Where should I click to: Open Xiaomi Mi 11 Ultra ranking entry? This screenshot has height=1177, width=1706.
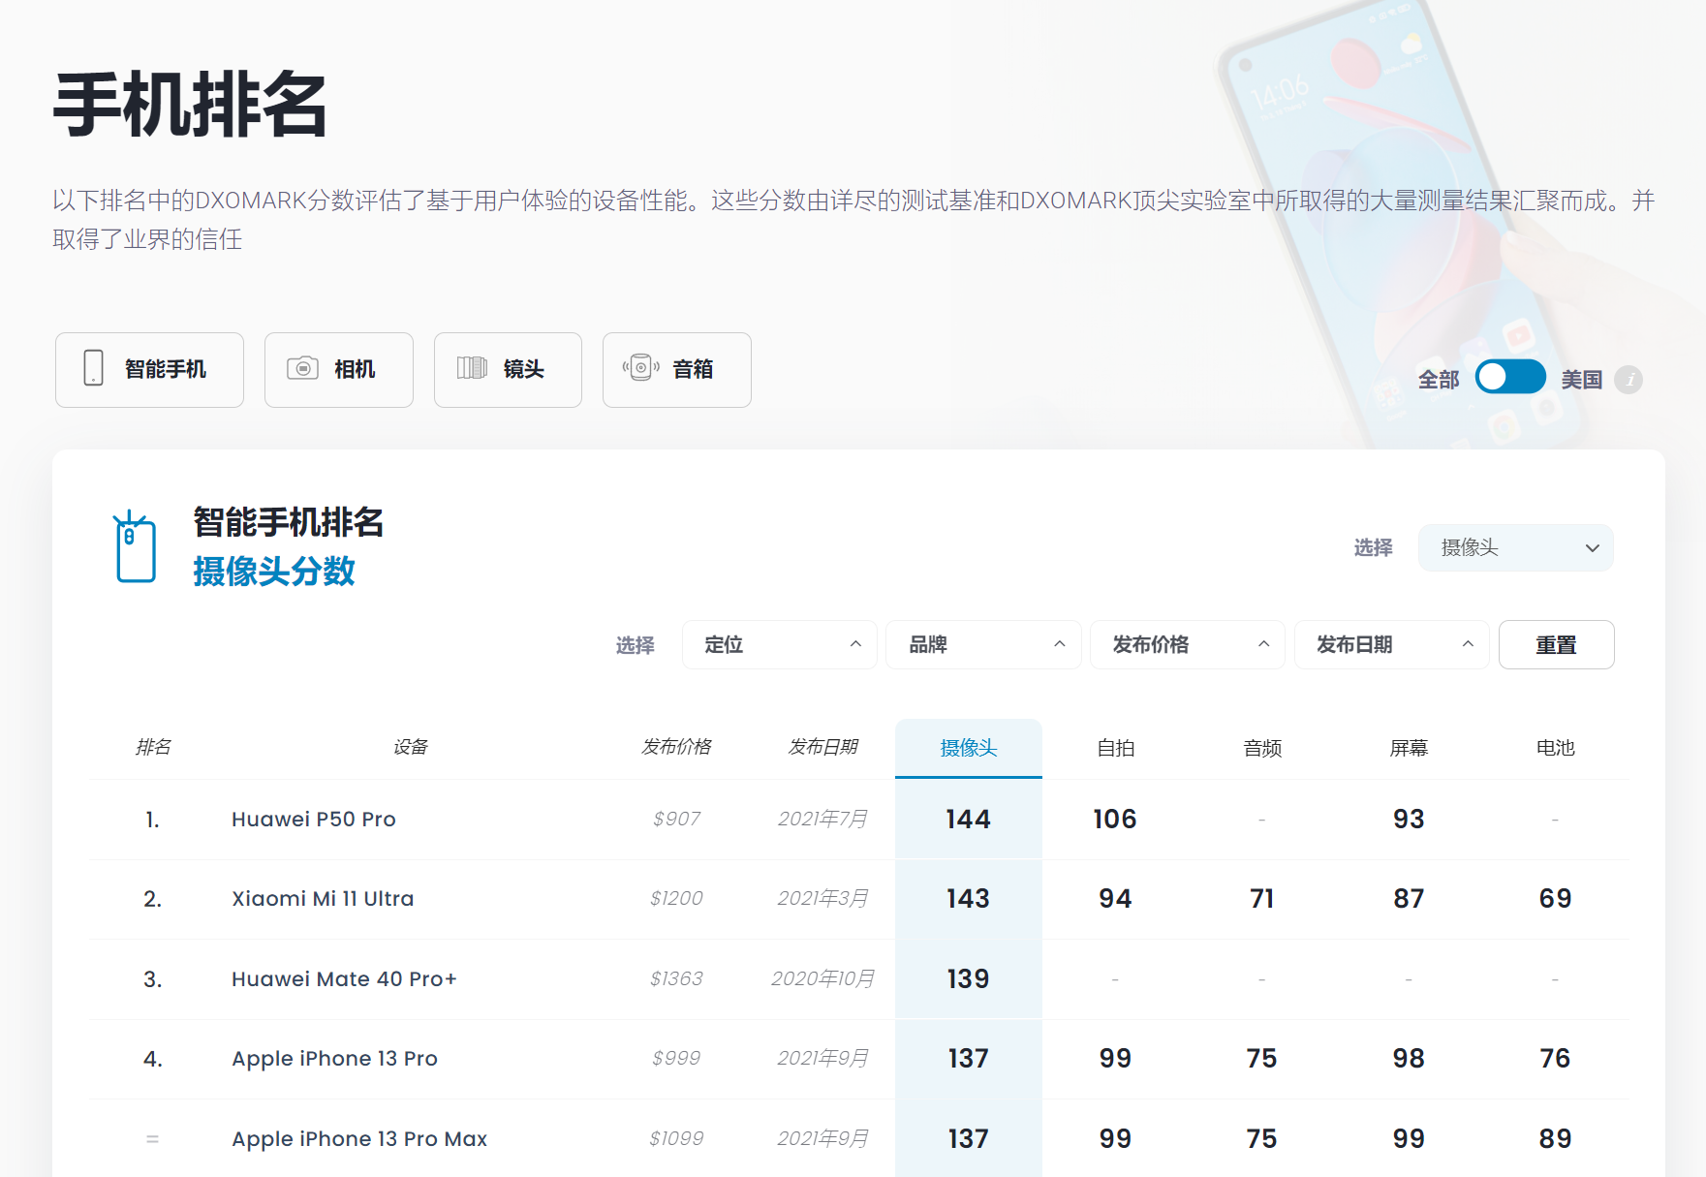[x=322, y=898]
